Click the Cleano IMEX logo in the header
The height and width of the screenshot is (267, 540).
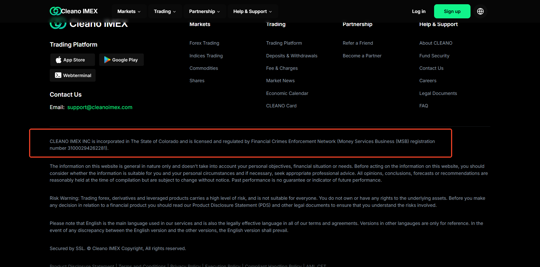tap(74, 11)
